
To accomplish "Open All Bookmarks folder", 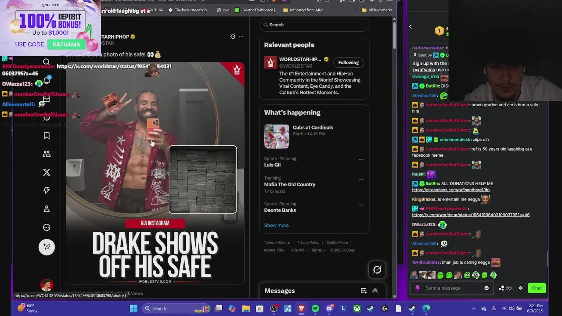I will tap(377, 10).
